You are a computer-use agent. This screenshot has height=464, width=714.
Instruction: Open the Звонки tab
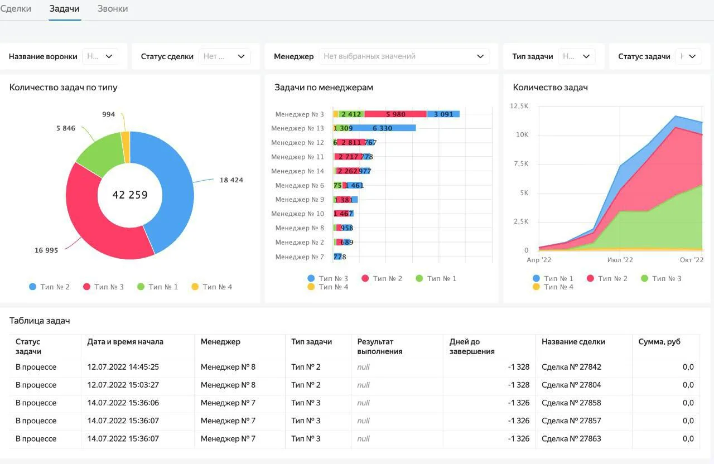point(113,9)
